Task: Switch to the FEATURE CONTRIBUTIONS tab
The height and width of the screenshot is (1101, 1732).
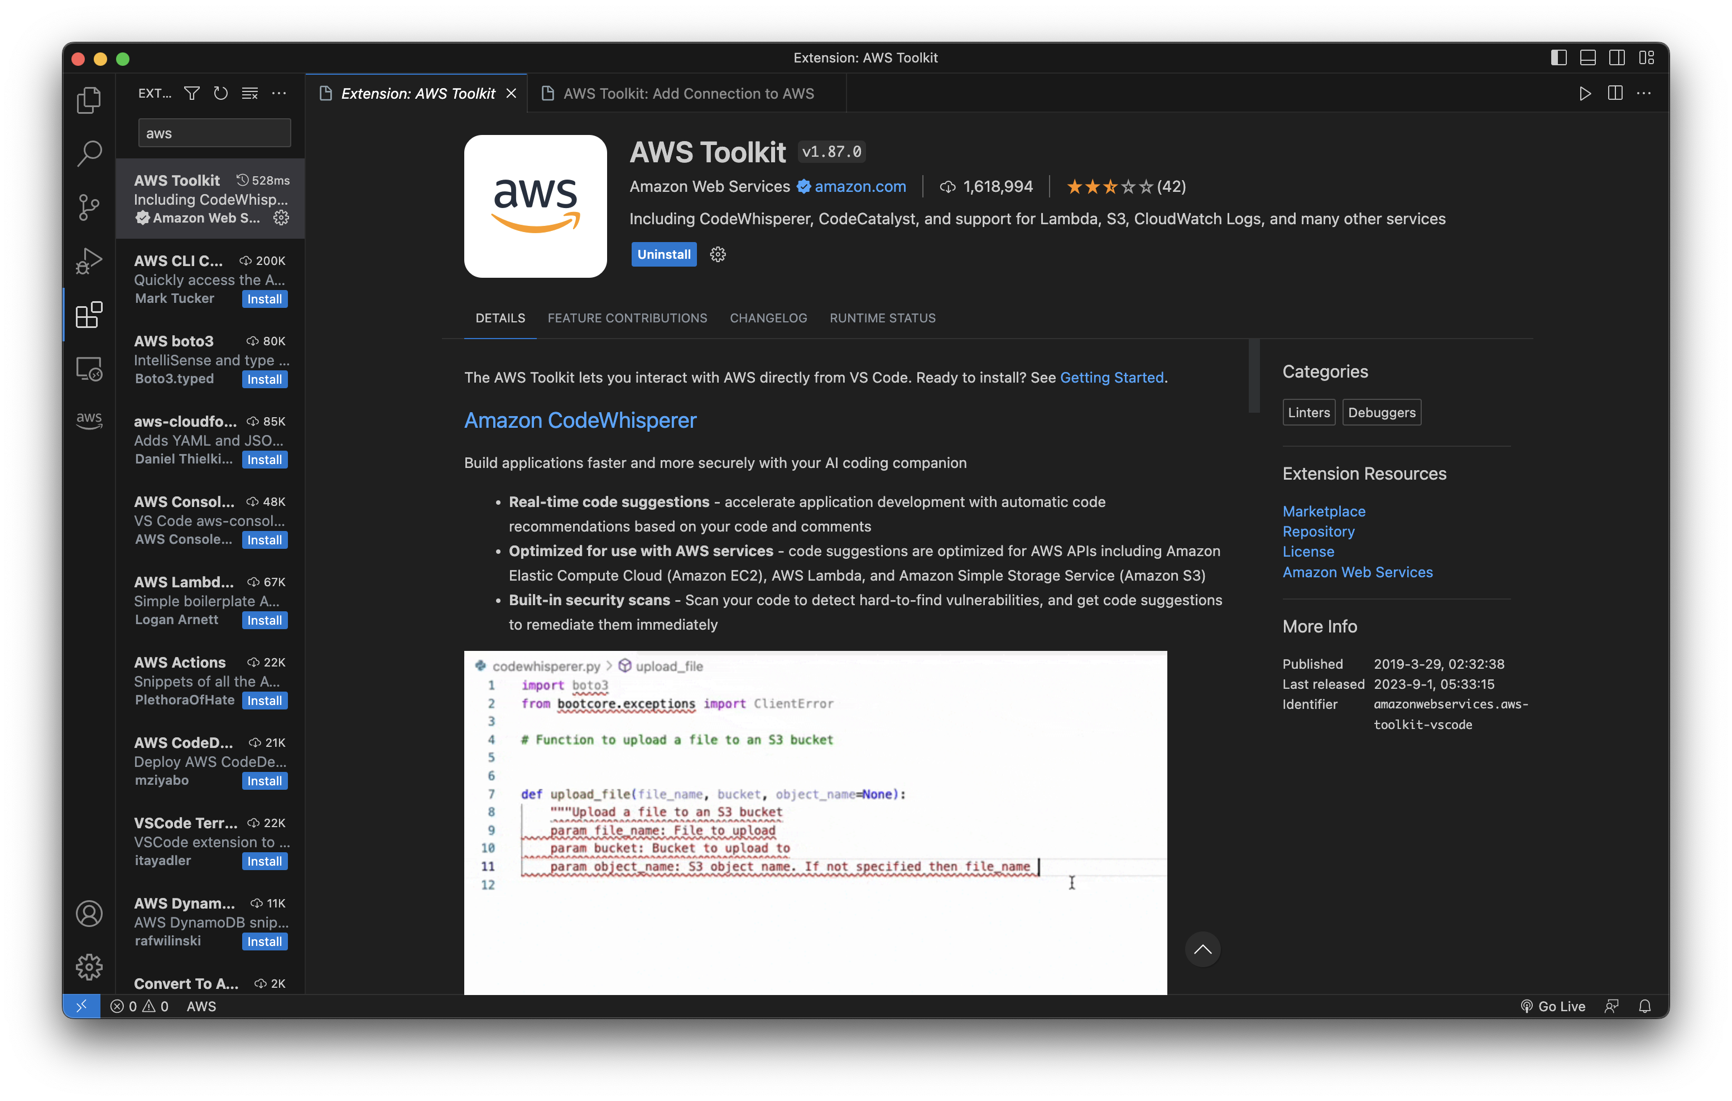Action: pos(627,318)
